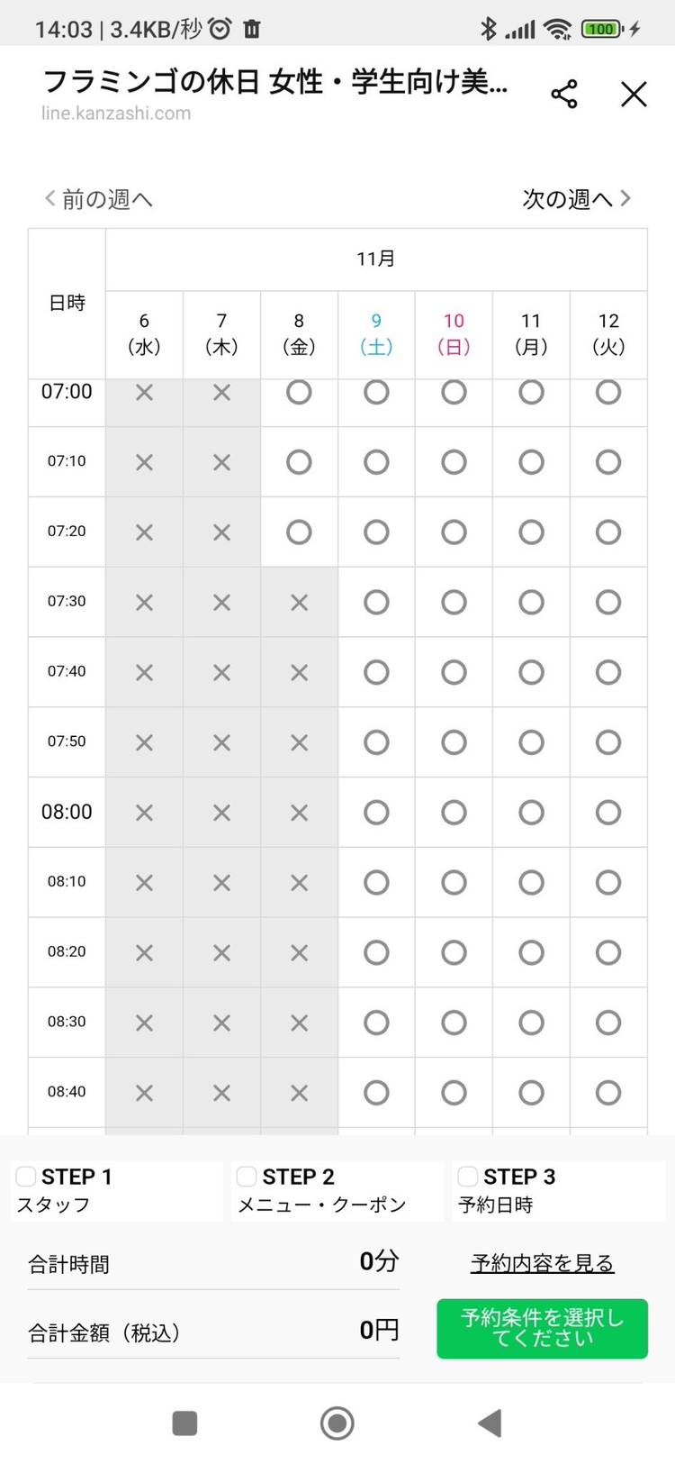Image resolution: width=675 pixels, height=1464 pixels.
Task: Open the STEP 1 スタッフ tab
Action: tap(117, 1191)
